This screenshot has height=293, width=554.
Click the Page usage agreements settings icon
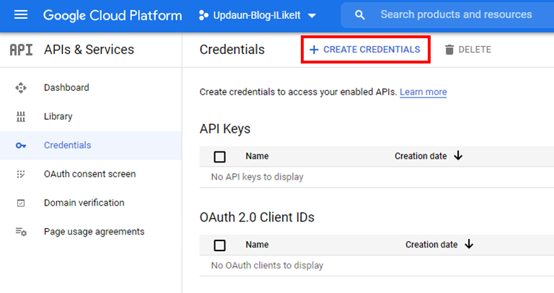pos(21,232)
